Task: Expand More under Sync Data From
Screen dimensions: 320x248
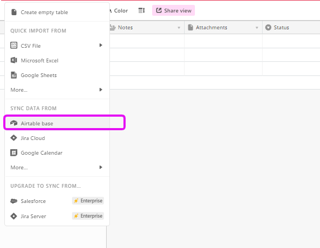Action: click(57, 167)
